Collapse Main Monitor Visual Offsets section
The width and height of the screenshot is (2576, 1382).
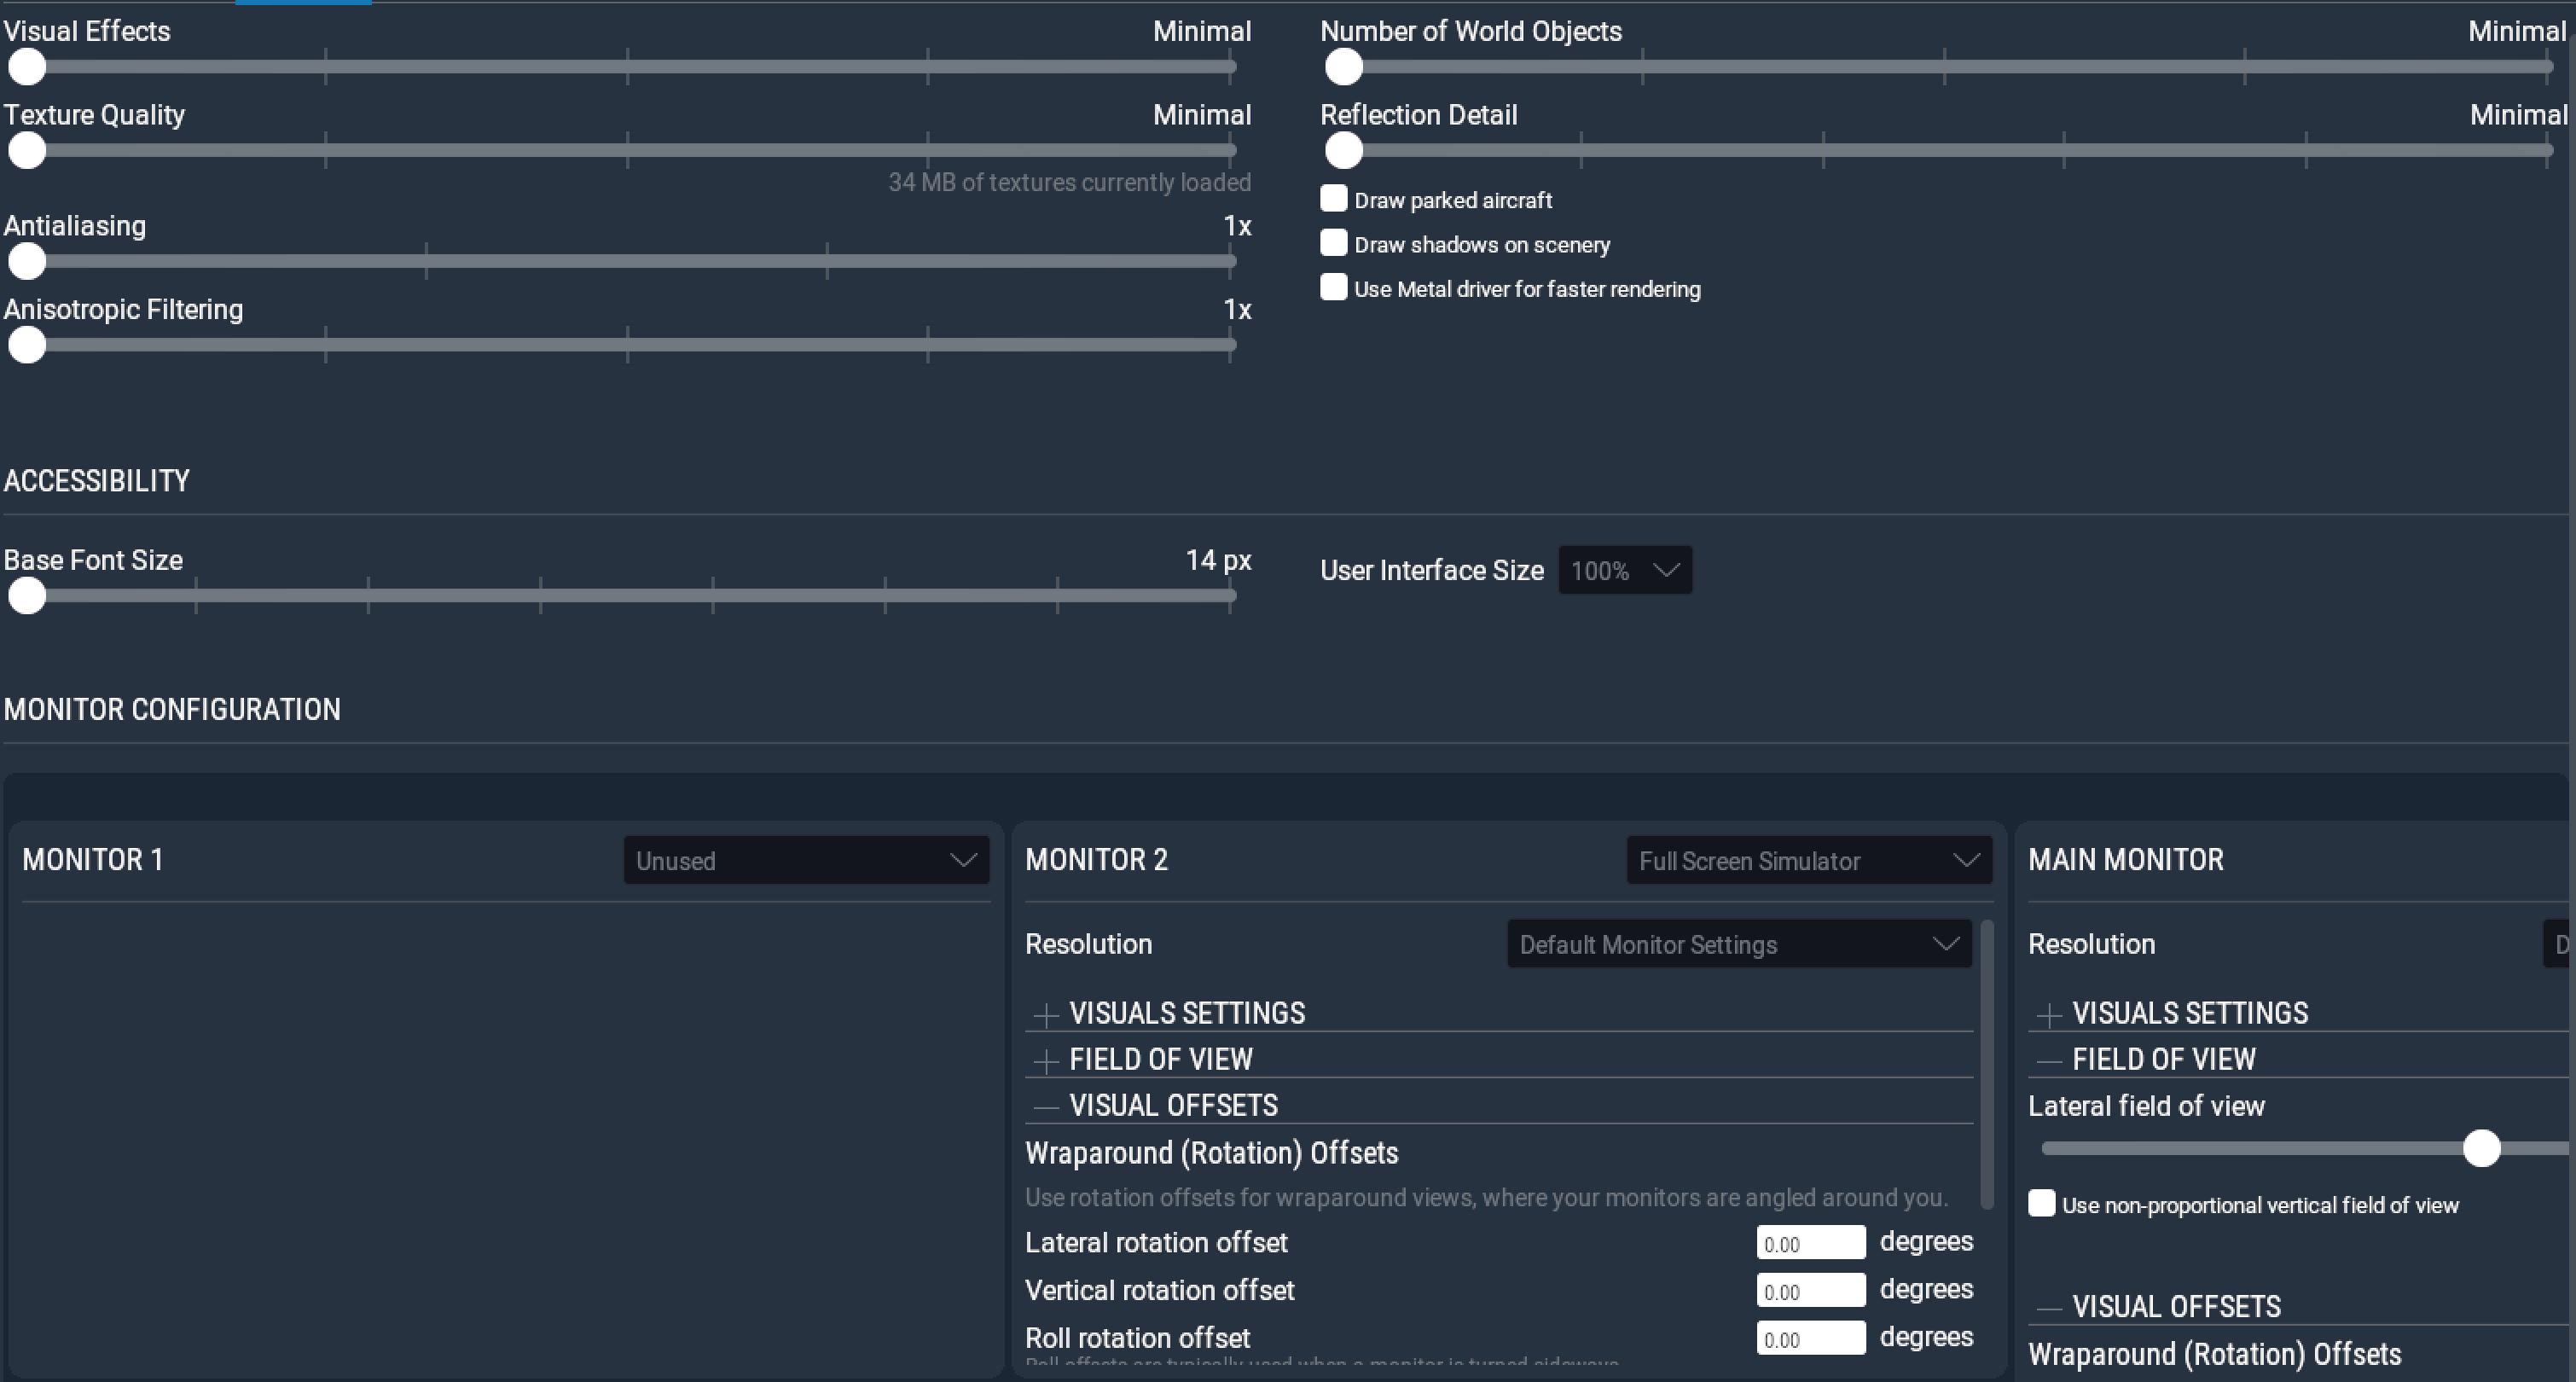pos(2049,1308)
